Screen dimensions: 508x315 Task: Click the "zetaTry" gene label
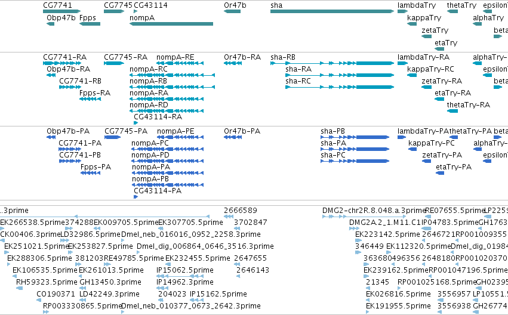point(435,30)
